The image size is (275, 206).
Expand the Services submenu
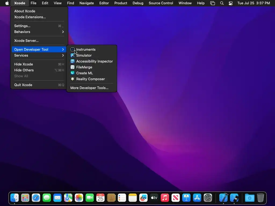tap(39, 55)
